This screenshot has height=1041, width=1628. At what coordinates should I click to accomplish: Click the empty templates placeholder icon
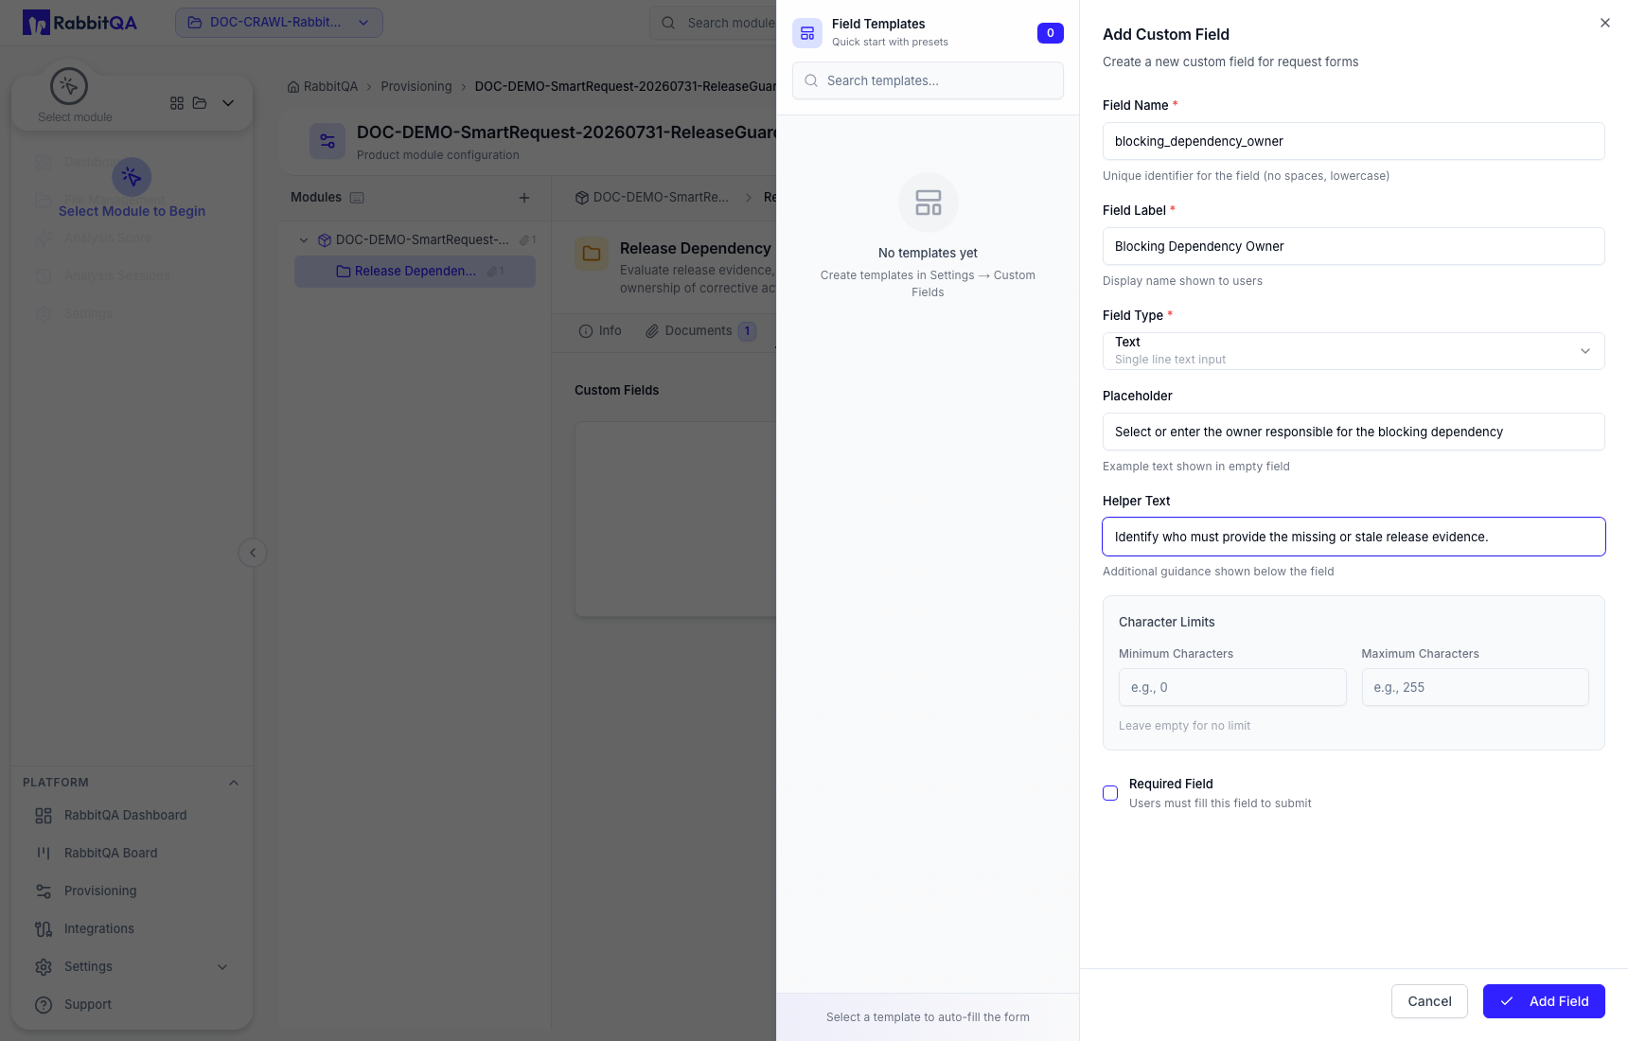click(x=929, y=203)
